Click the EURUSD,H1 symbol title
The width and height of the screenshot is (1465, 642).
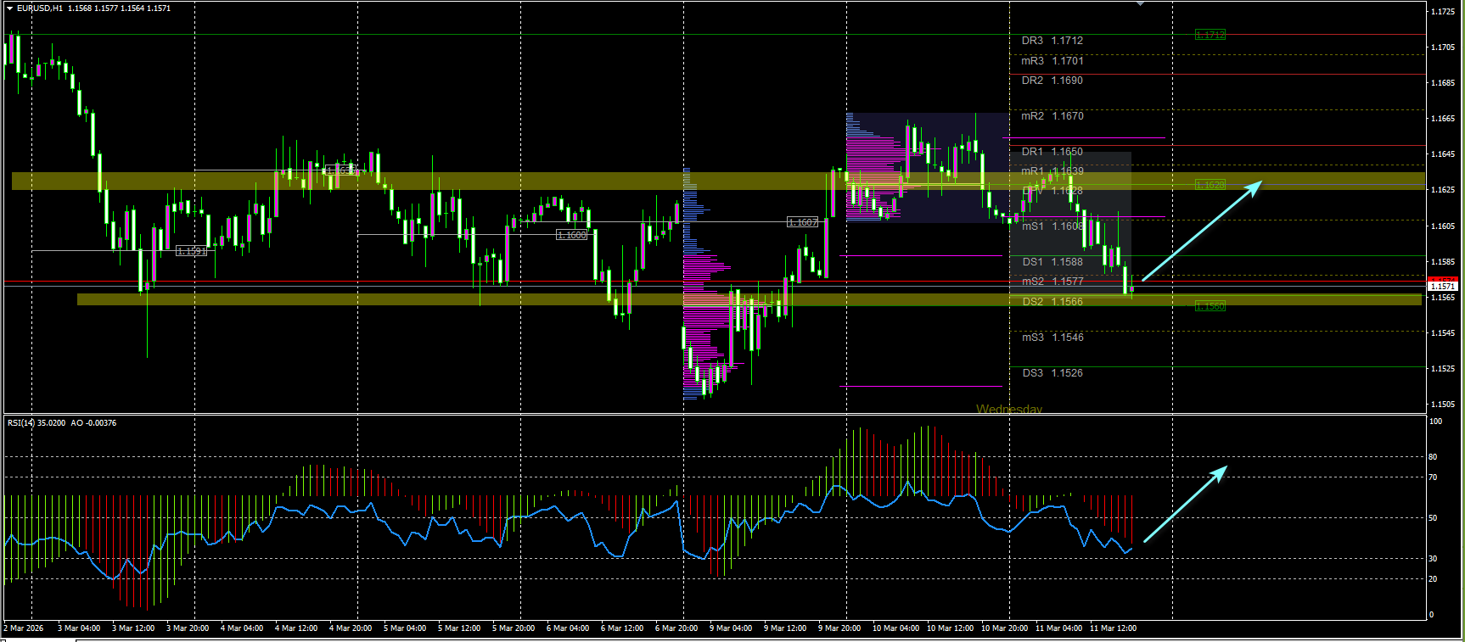click(x=40, y=8)
